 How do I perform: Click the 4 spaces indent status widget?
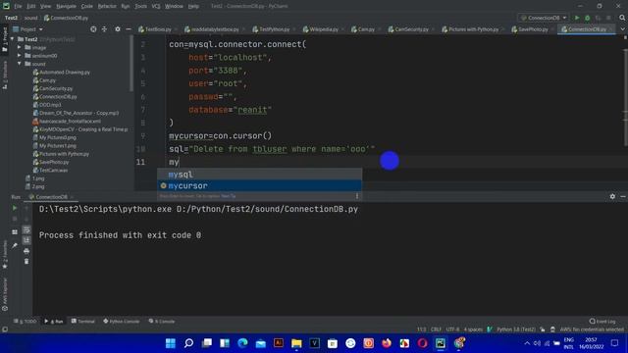coord(473,329)
